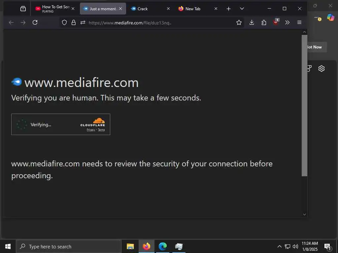The height and width of the screenshot is (253, 338).
Task: Open a new tab with plus button
Action: 229,9
